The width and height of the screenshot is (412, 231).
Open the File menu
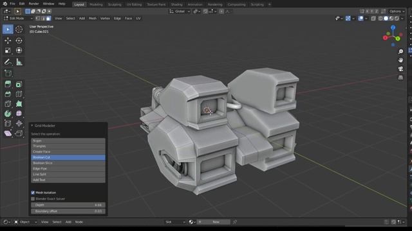12,4
